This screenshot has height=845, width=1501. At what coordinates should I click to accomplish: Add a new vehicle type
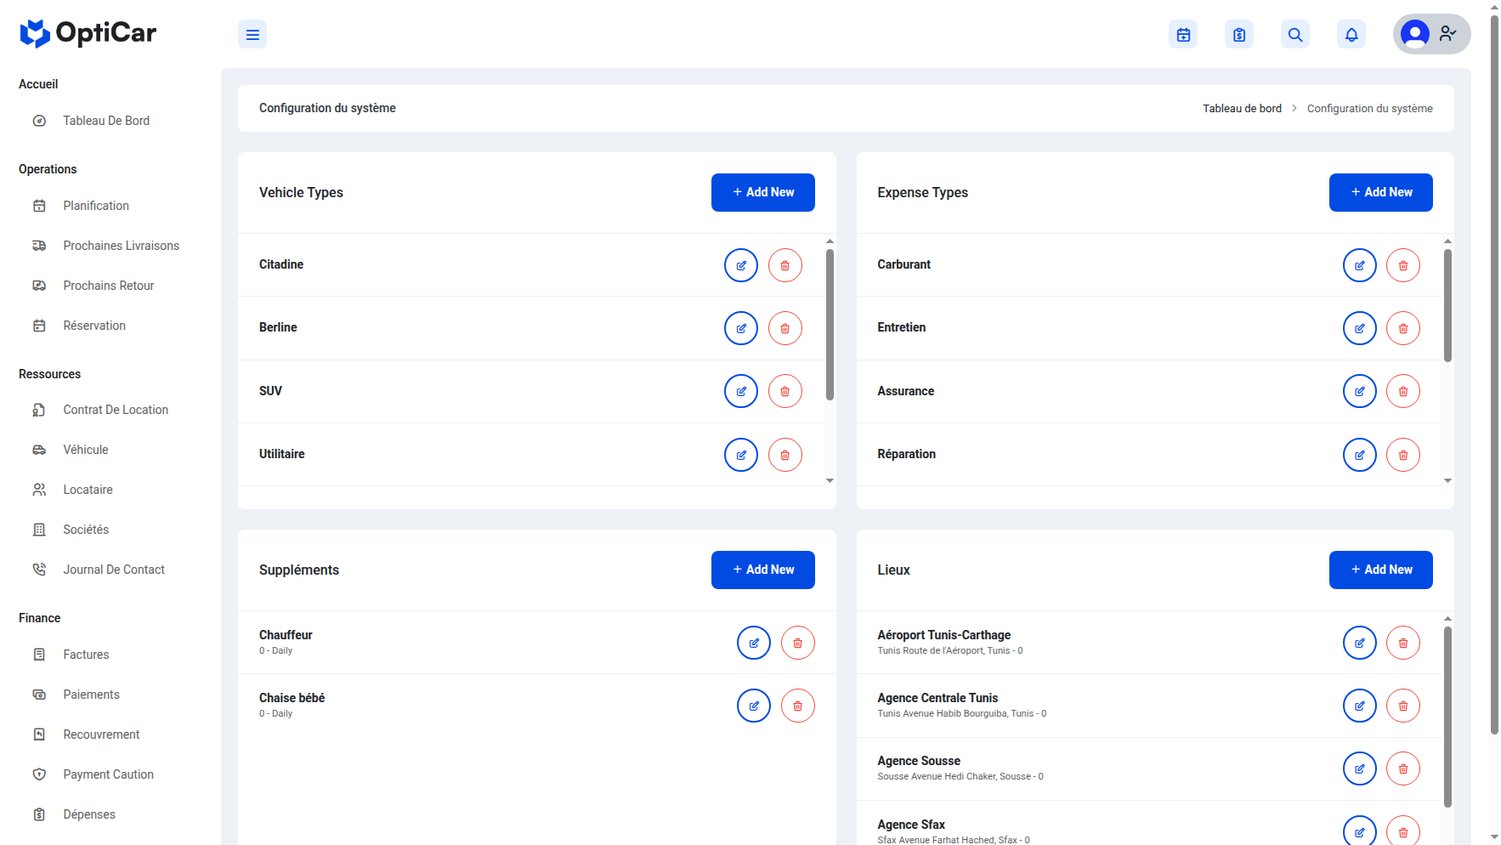[763, 192]
